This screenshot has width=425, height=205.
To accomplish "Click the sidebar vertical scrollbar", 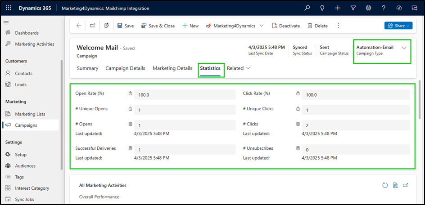I will tap(62, 115).
